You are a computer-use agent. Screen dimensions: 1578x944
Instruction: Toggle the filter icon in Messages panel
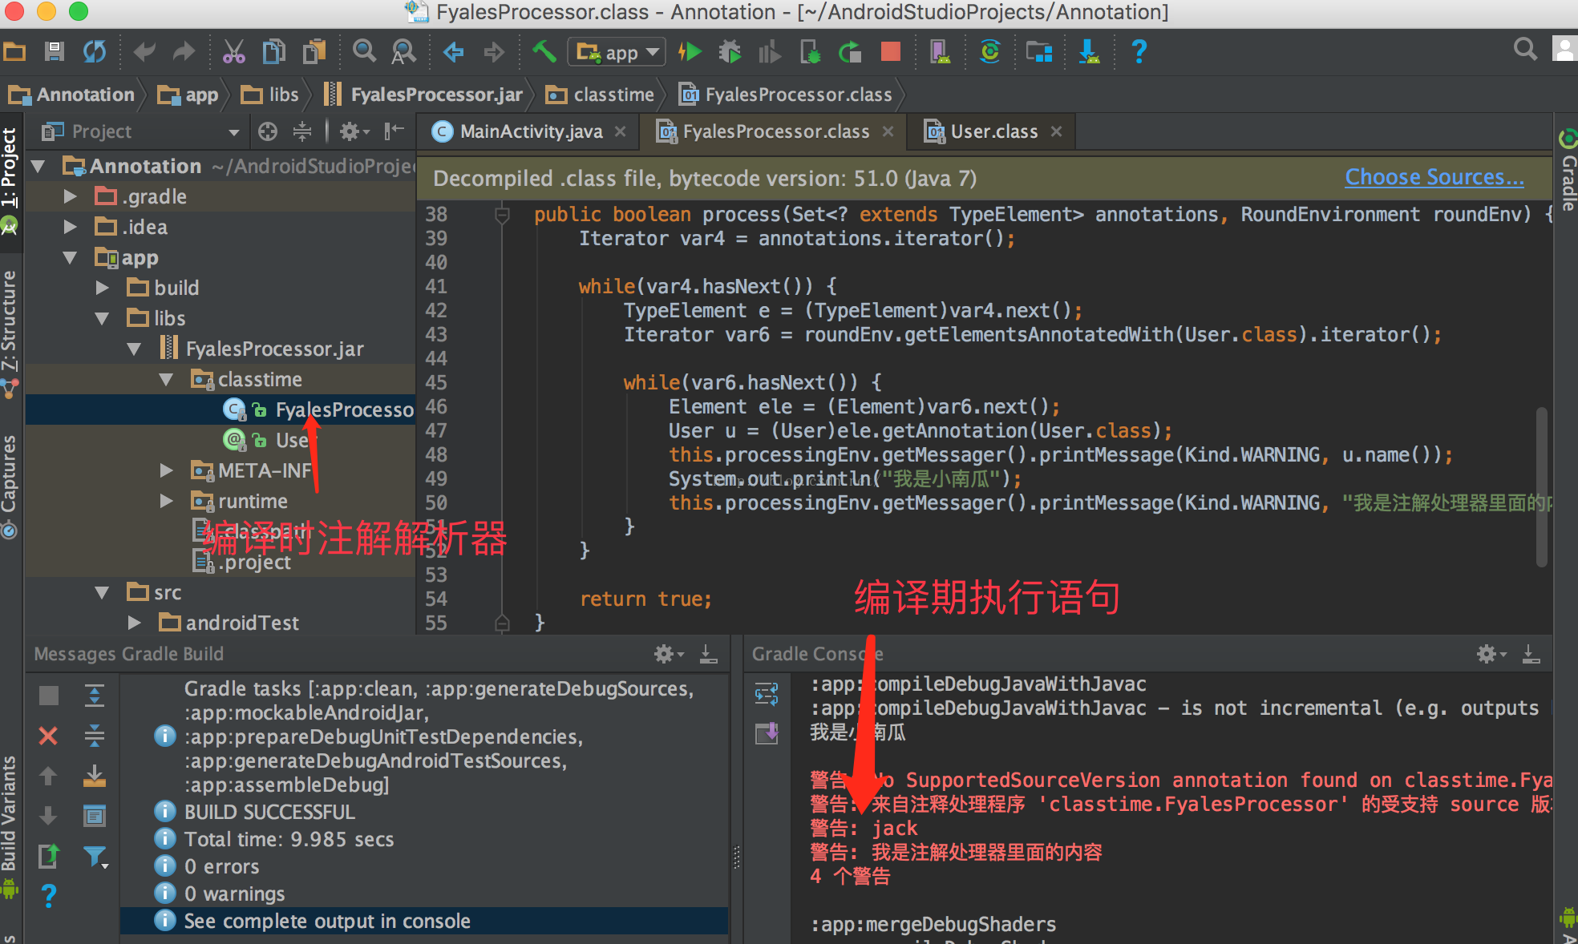(95, 857)
